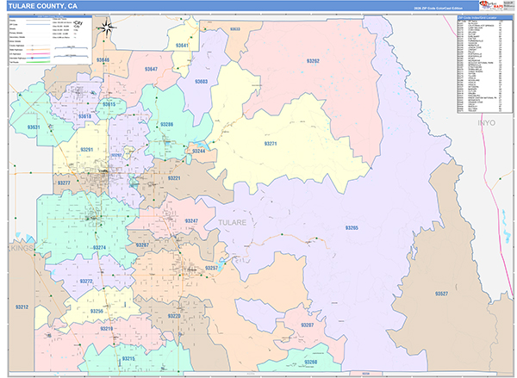Select ZIP code label 93244
517x378 pixels.
point(198,152)
